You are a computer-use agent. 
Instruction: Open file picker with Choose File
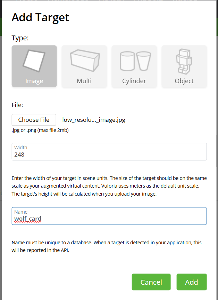34,120
